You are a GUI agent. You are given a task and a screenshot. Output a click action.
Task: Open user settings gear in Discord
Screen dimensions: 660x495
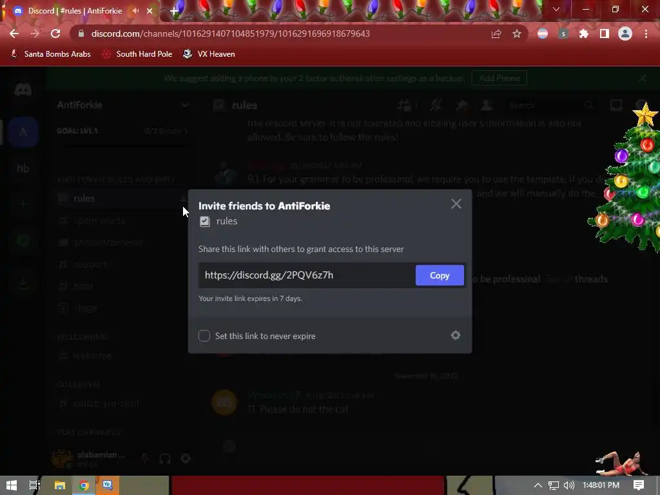186,458
